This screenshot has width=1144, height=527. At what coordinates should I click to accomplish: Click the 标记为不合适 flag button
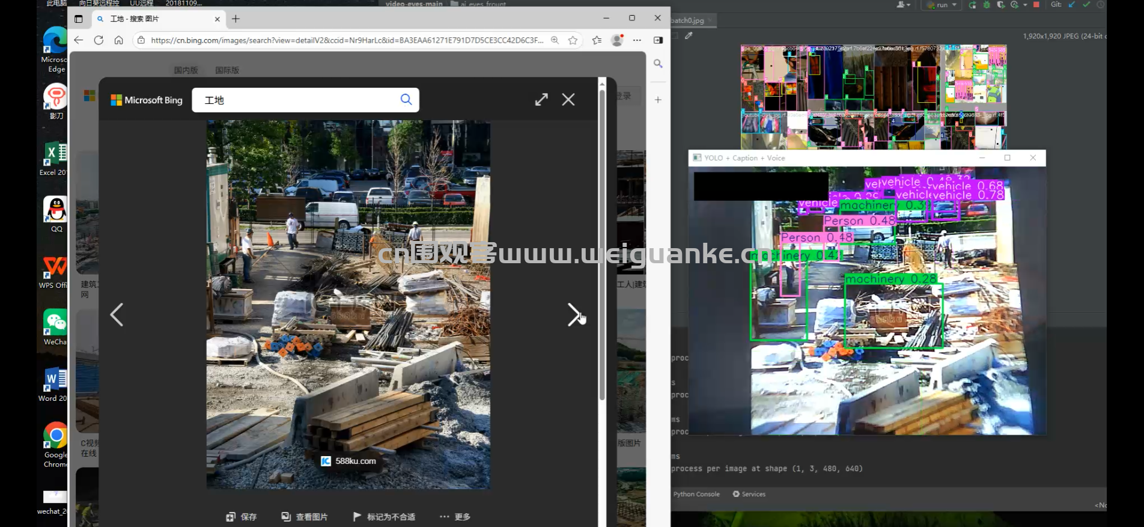tap(384, 517)
